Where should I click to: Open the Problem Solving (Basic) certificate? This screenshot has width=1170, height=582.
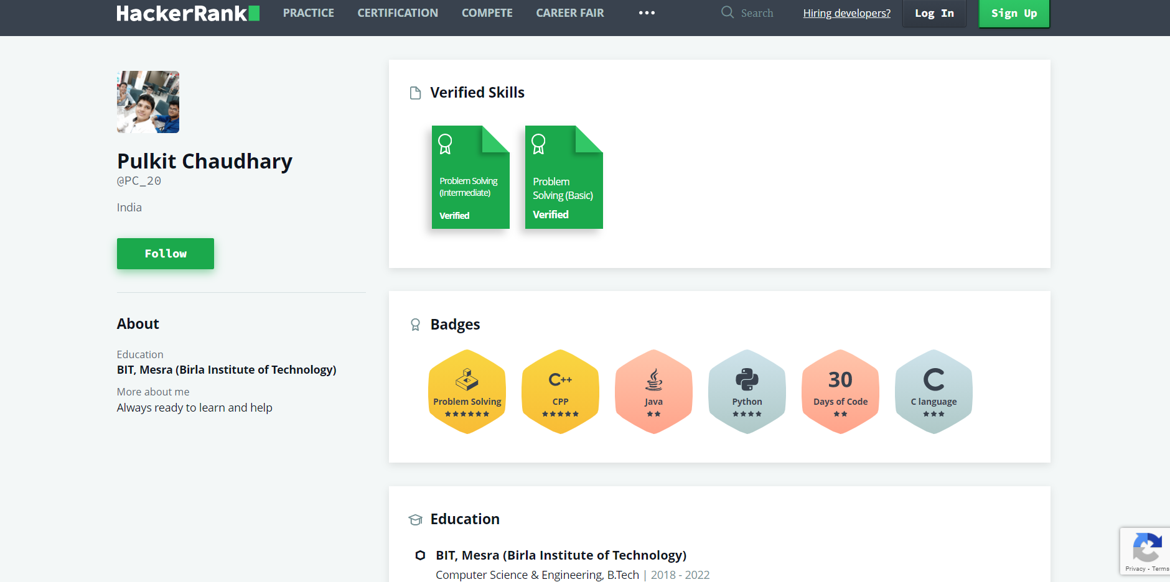tap(564, 177)
